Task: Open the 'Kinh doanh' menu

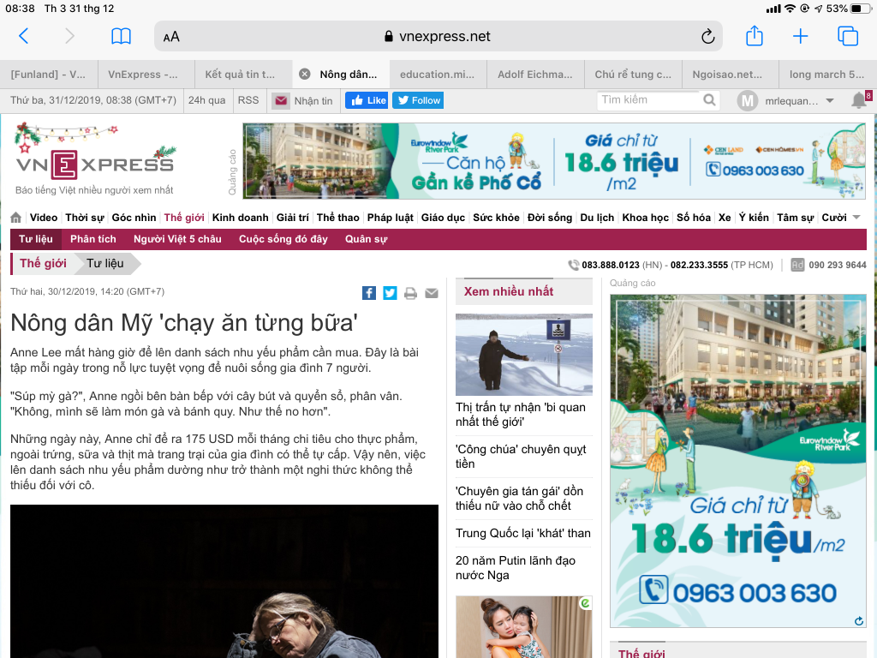Action: 240,217
